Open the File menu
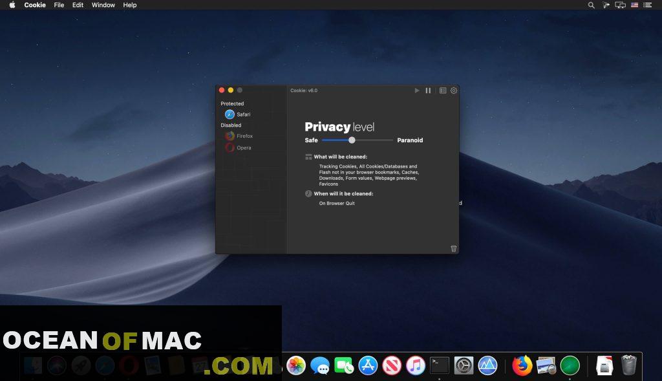The image size is (662, 381). (x=59, y=5)
